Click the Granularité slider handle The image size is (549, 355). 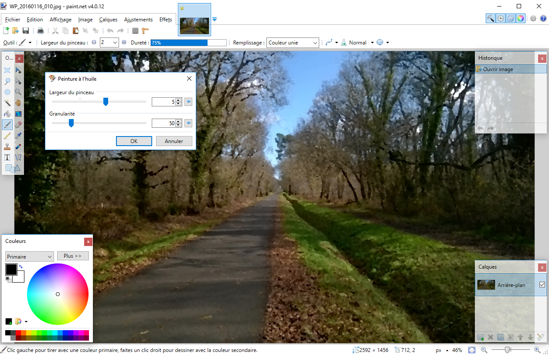coord(71,123)
